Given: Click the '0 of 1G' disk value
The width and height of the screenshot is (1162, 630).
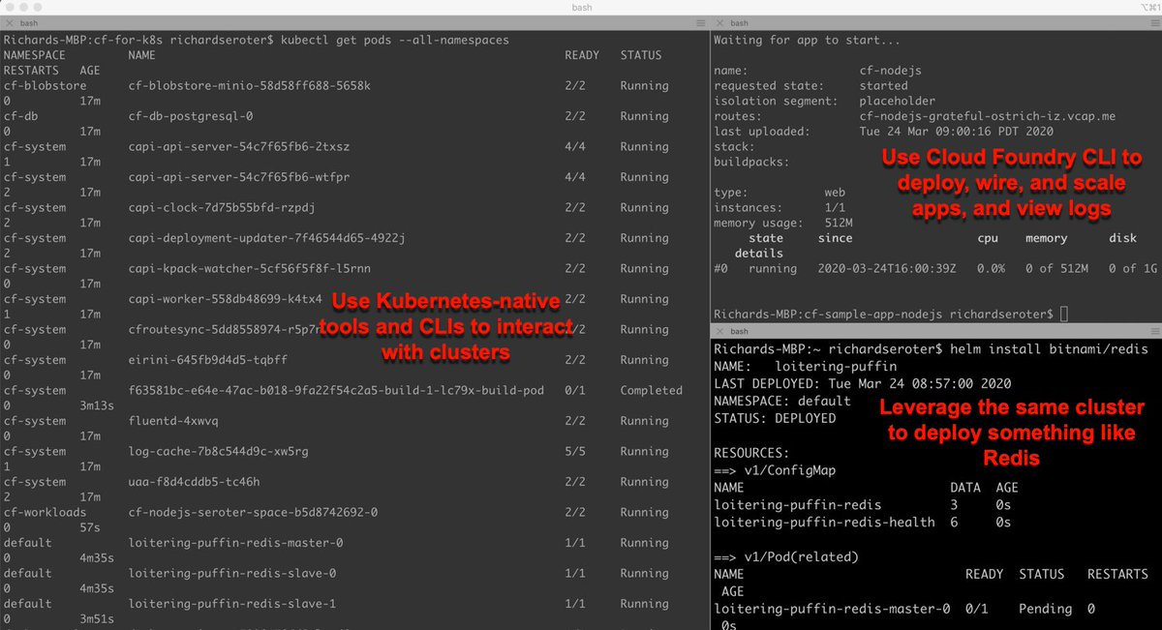Looking at the screenshot, I should [1133, 268].
